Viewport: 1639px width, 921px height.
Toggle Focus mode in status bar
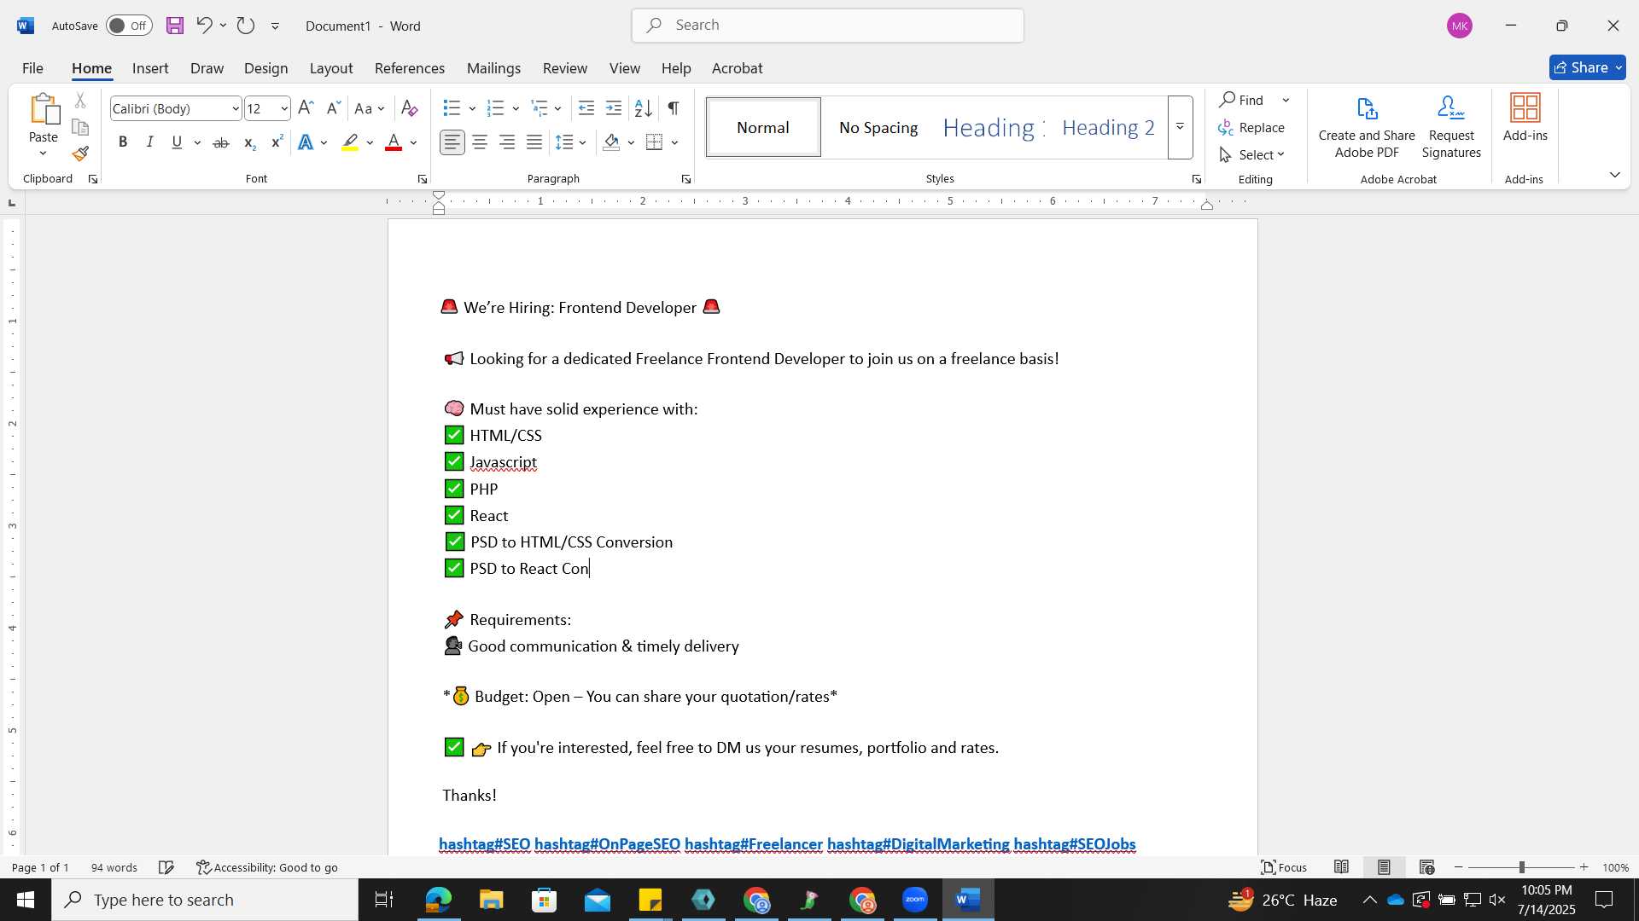[x=1285, y=867]
